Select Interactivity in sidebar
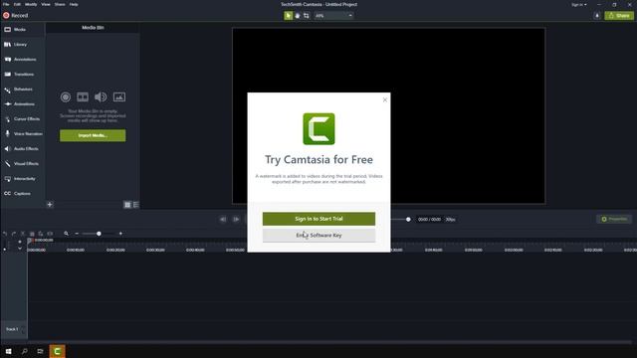 pyautogui.click(x=22, y=179)
